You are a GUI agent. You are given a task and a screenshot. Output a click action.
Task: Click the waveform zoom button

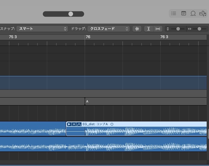coord(137,29)
